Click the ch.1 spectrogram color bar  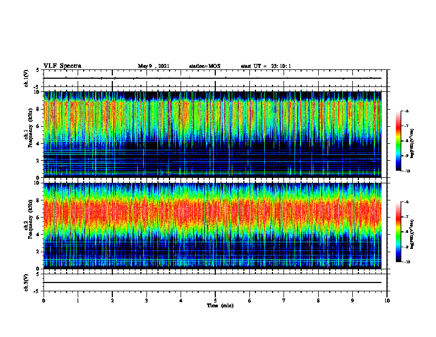[x=399, y=141]
